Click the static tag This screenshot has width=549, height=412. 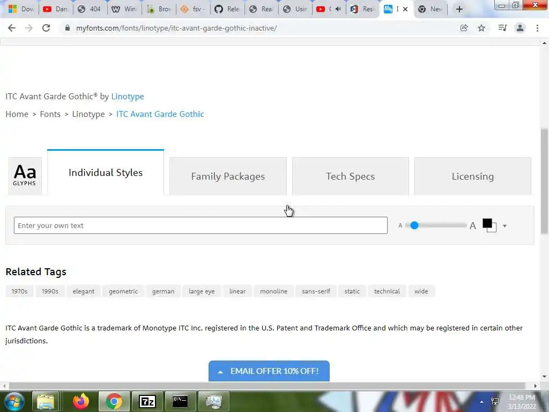click(x=352, y=291)
